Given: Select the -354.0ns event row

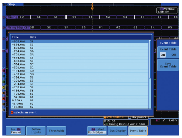Looking at the screenshot, I should (x=80, y=77).
